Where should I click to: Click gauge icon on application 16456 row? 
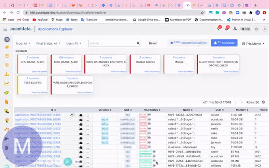tap(81, 115)
